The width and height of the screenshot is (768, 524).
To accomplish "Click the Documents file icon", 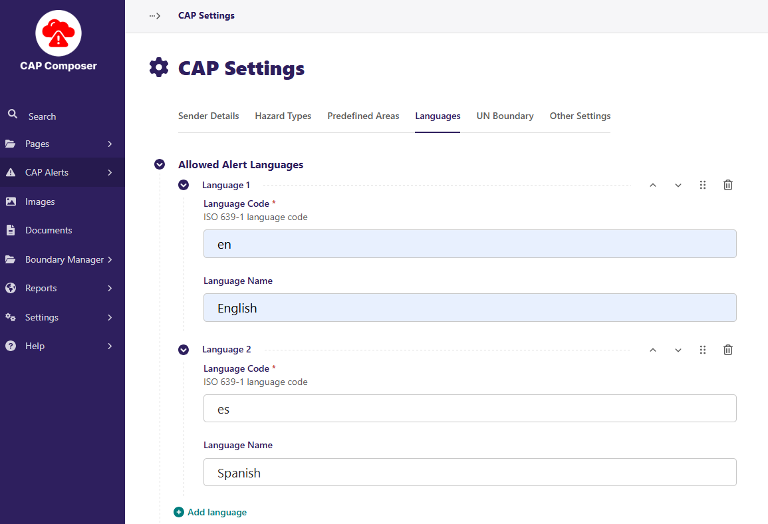I will [10, 230].
